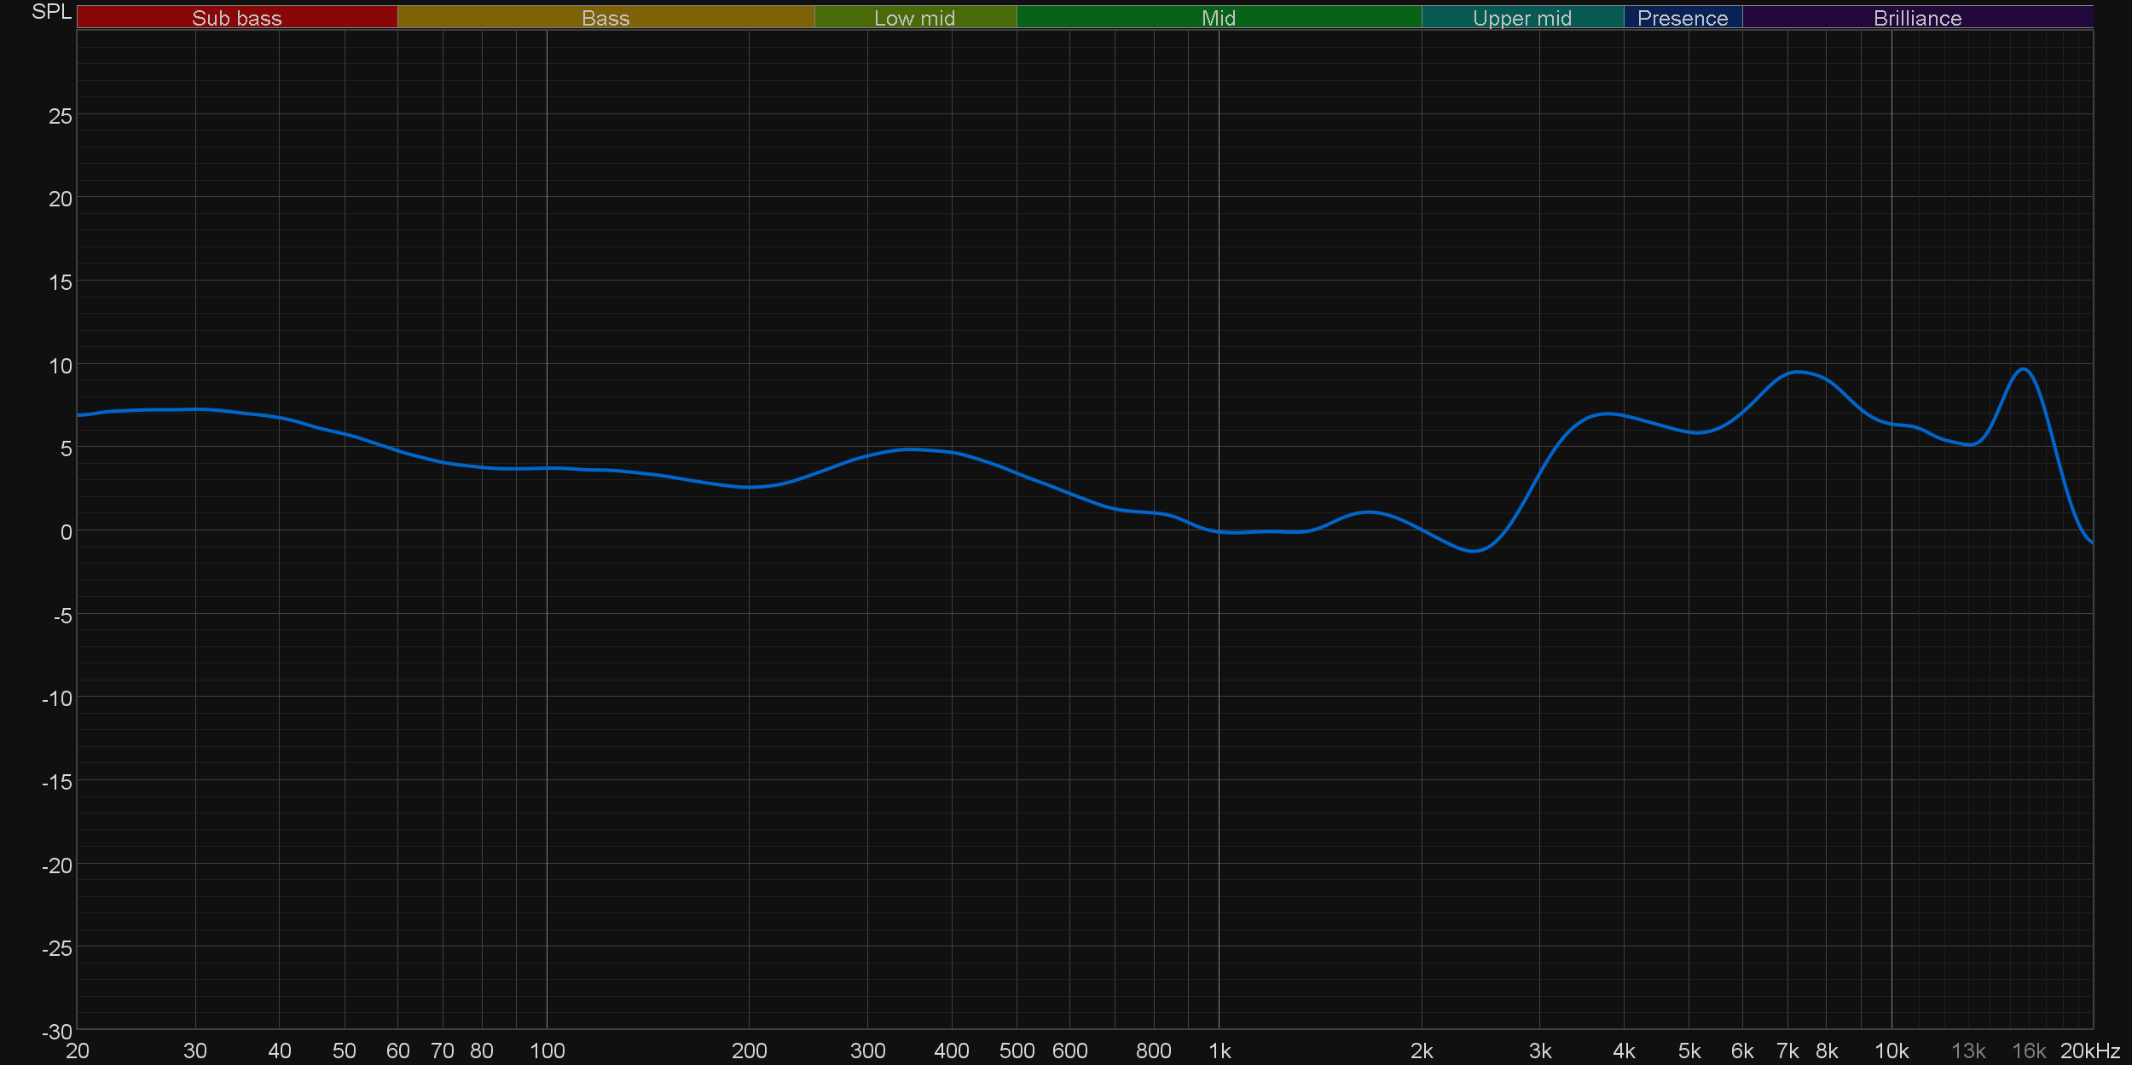
Task: Select the Brilliance band header
Action: coord(1917,18)
